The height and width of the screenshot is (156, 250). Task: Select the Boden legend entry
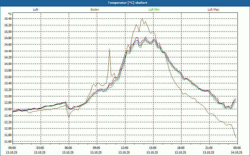pyautogui.click(x=95, y=10)
